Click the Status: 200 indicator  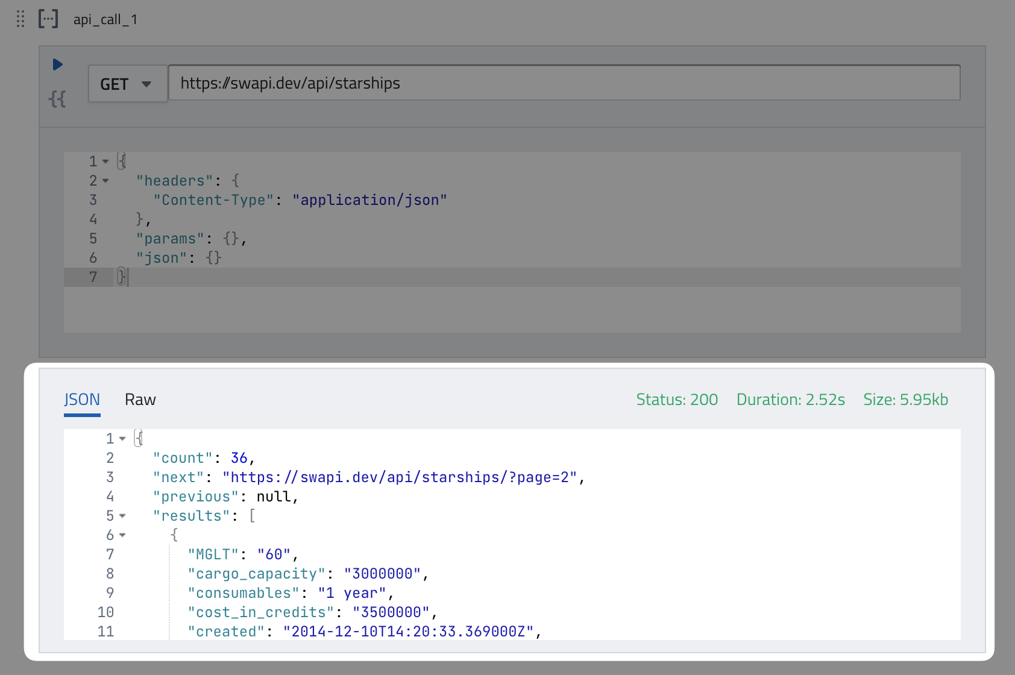coord(677,400)
